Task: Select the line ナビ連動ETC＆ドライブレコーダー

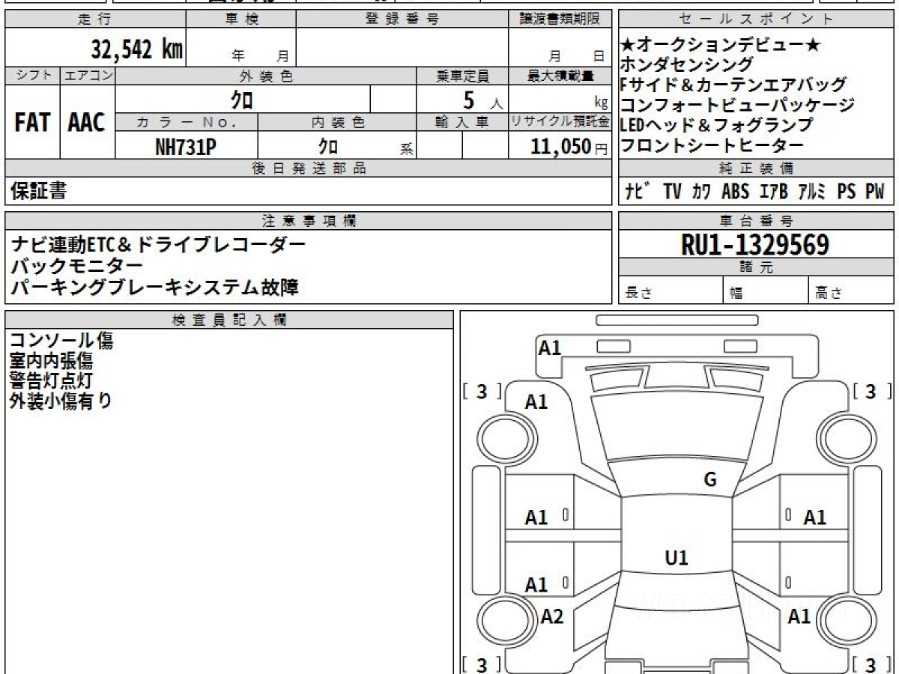Action: coord(159,244)
